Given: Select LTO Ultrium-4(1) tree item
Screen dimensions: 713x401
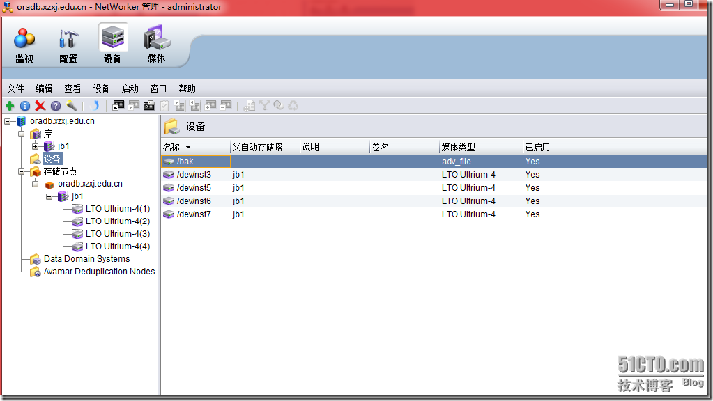Looking at the screenshot, I should pos(118,209).
